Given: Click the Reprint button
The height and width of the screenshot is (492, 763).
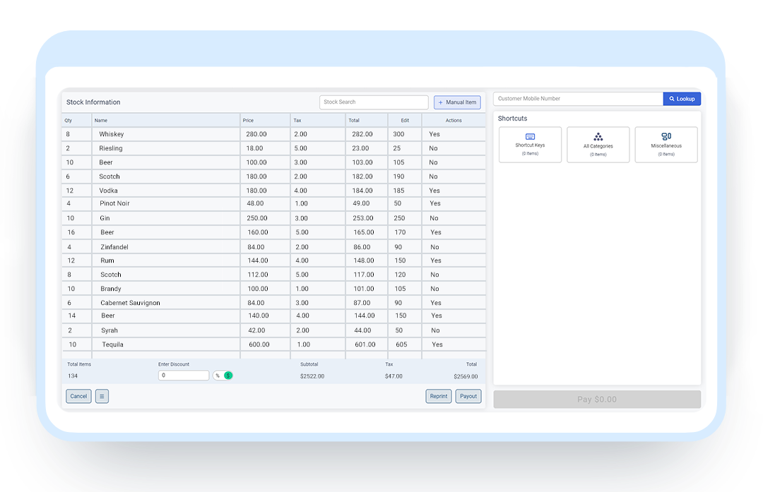Looking at the screenshot, I should click(x=439, y=396).
